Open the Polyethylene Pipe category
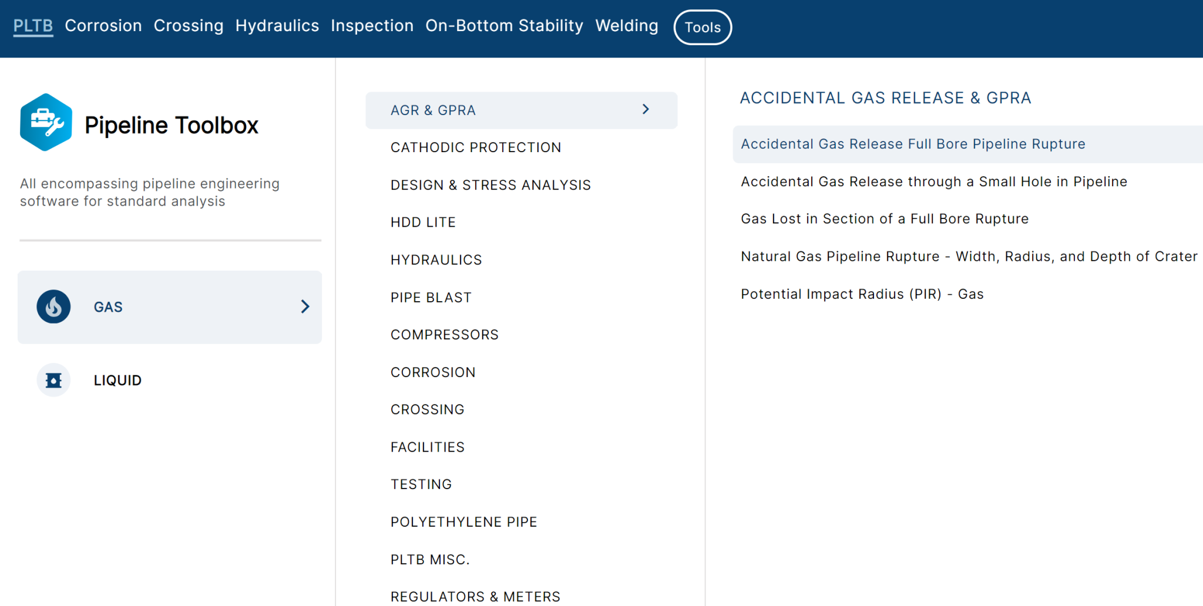Viewport: 1203px width, 606px height. (463, 521)
